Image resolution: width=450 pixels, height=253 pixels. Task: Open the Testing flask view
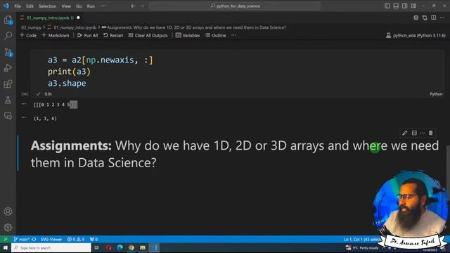(8, 100)
